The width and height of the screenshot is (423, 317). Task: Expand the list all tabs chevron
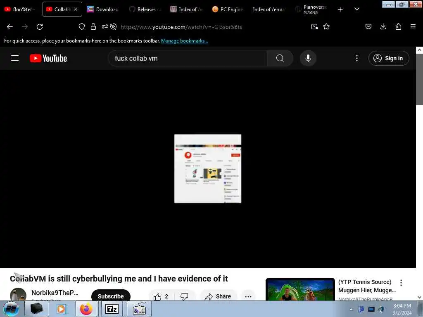click(356, 9)
